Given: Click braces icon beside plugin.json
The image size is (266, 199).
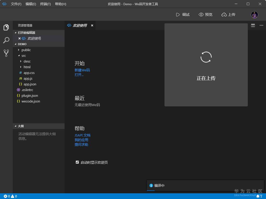Looking at the screenshot, I should pyautogui.click(x=18, y=95).
